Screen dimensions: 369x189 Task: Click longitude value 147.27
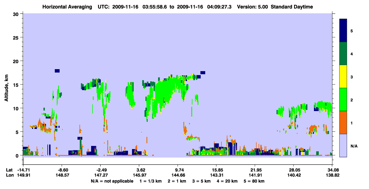tap(102, 175)
